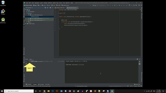
Task: Click the Windows Start button
Action: (2, 91)
